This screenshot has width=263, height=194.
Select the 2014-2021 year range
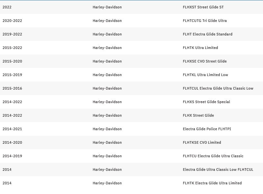pos(12,129)
